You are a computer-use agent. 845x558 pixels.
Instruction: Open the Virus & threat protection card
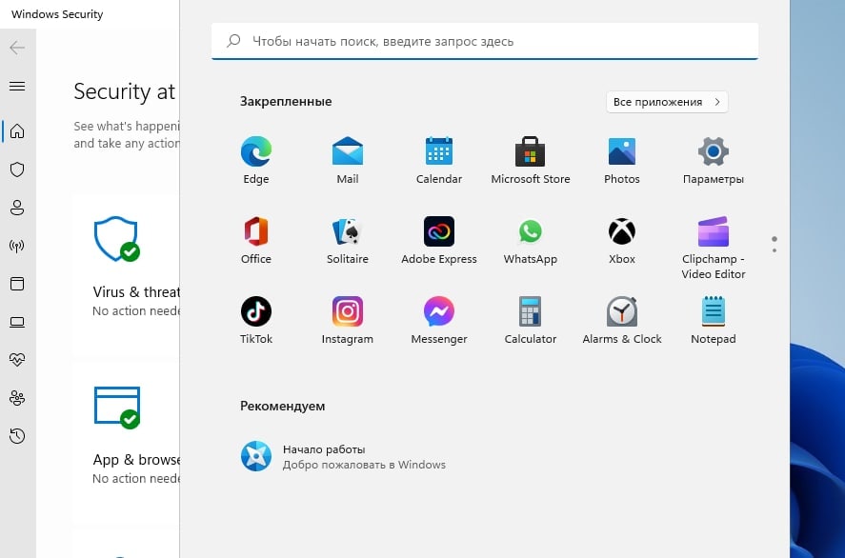(x=127, y=274)
